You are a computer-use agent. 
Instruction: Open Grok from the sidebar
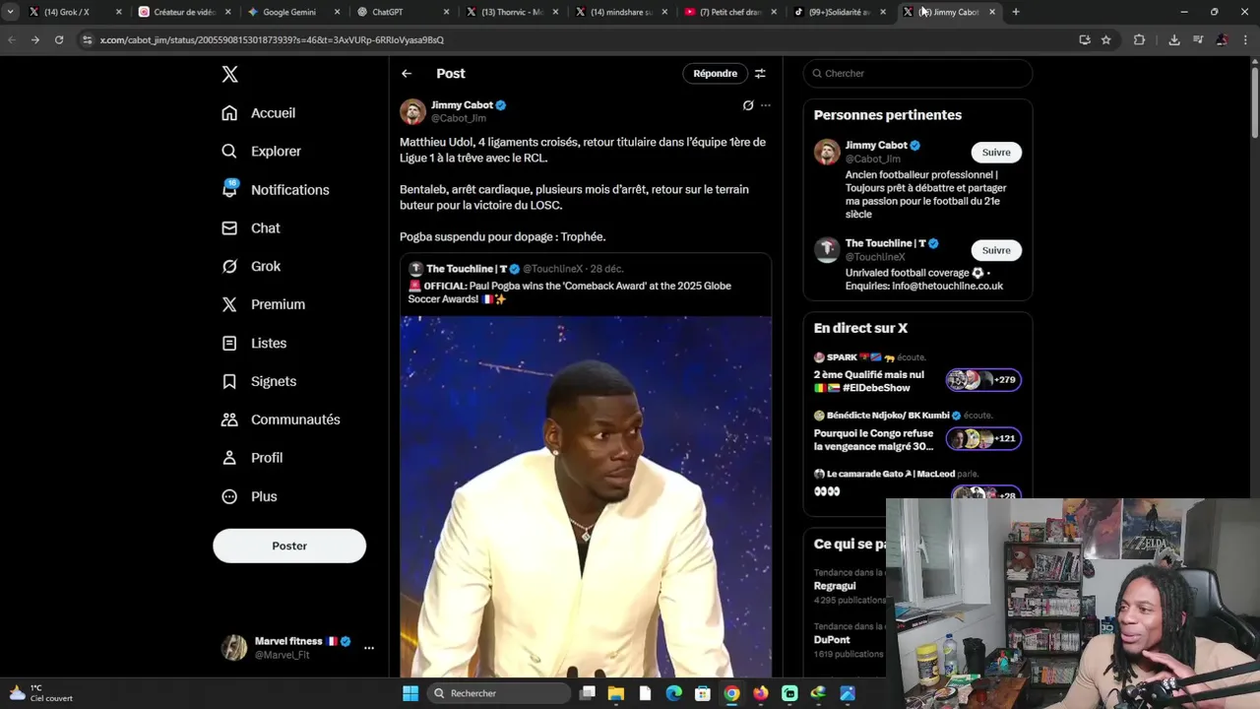251,267
